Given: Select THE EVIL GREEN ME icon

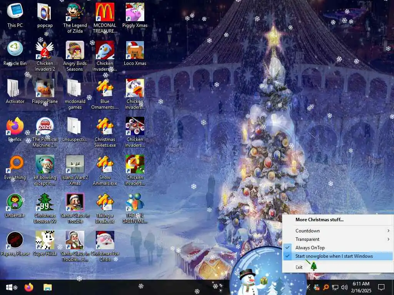Looking at the screenshot, I should point(135,208).
